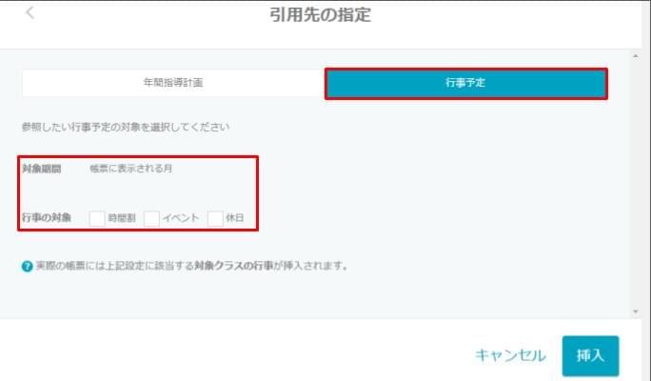Viewport: 651px width, 381px height.
Task: Click the 帳票に表示される月 period value
Action: [130, 169]
